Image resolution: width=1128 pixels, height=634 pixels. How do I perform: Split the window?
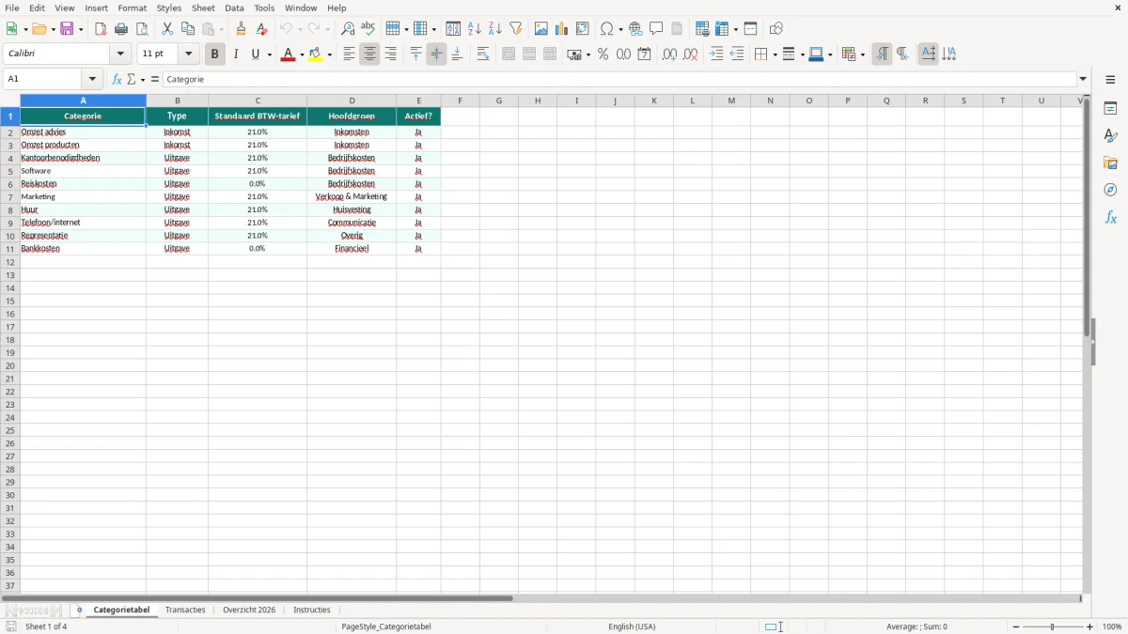(750, 29)
